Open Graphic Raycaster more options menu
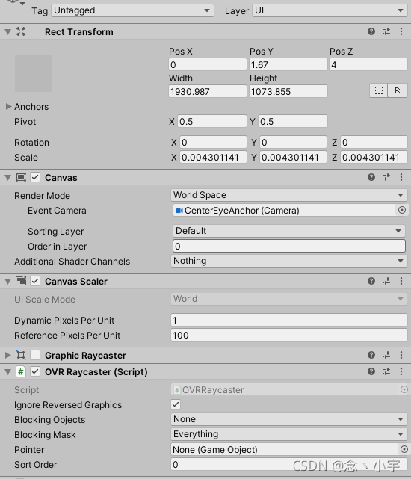Image resolution: width=411 pixels, height=479 pixels. 401,355
